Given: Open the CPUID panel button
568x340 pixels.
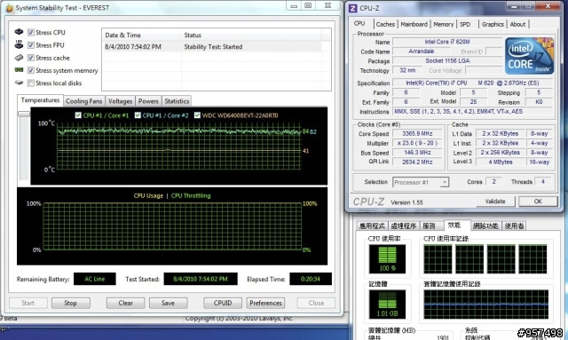Looking at the screenshot, I should click(x=223, y=303).
